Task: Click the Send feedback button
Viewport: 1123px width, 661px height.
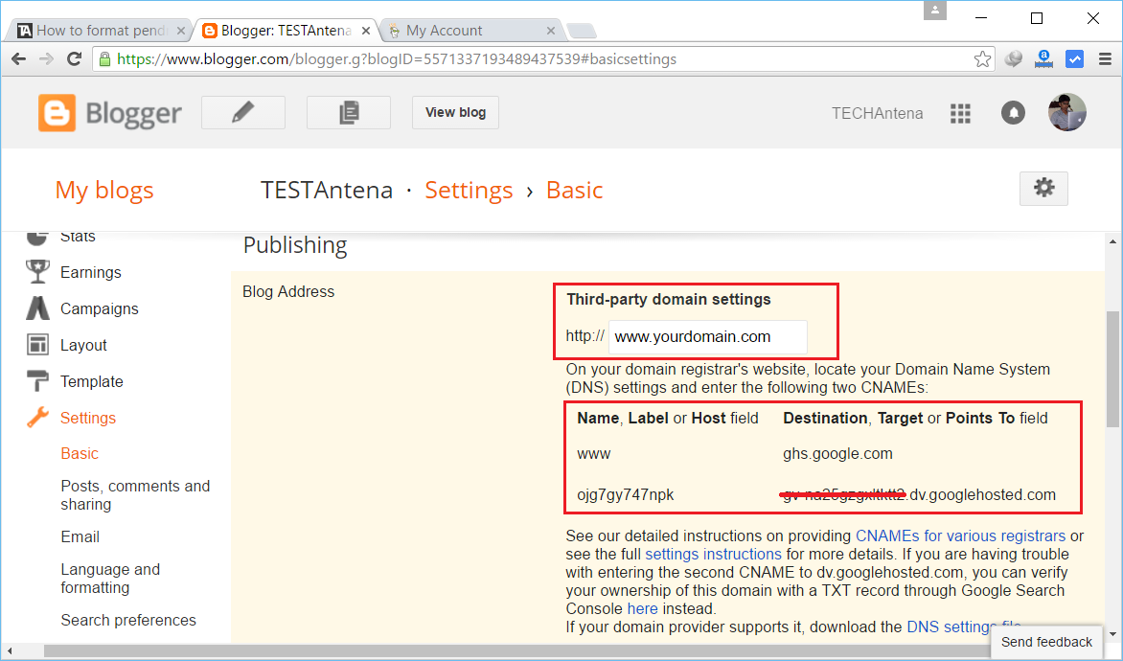Action: coord(1046,643)
